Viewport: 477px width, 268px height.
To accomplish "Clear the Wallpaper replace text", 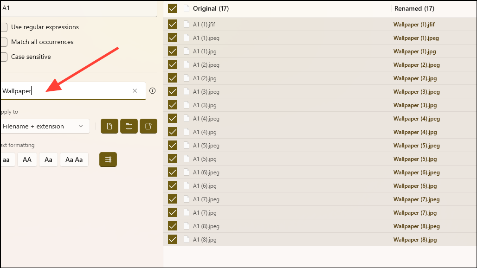I will click(135, 90).
